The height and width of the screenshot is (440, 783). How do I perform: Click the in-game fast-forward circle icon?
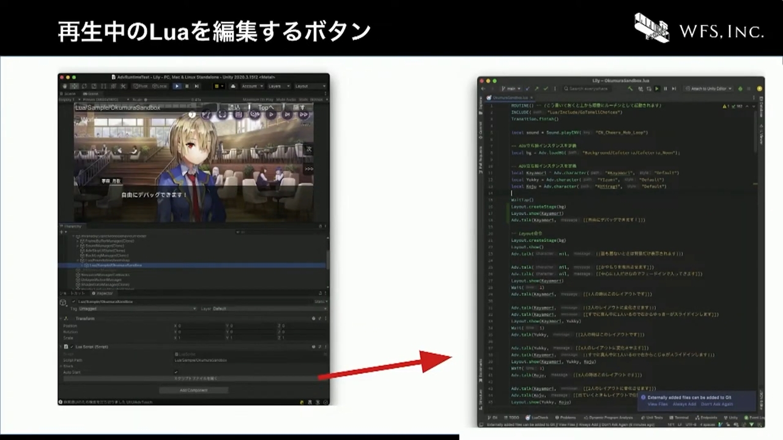click(303, 114)
